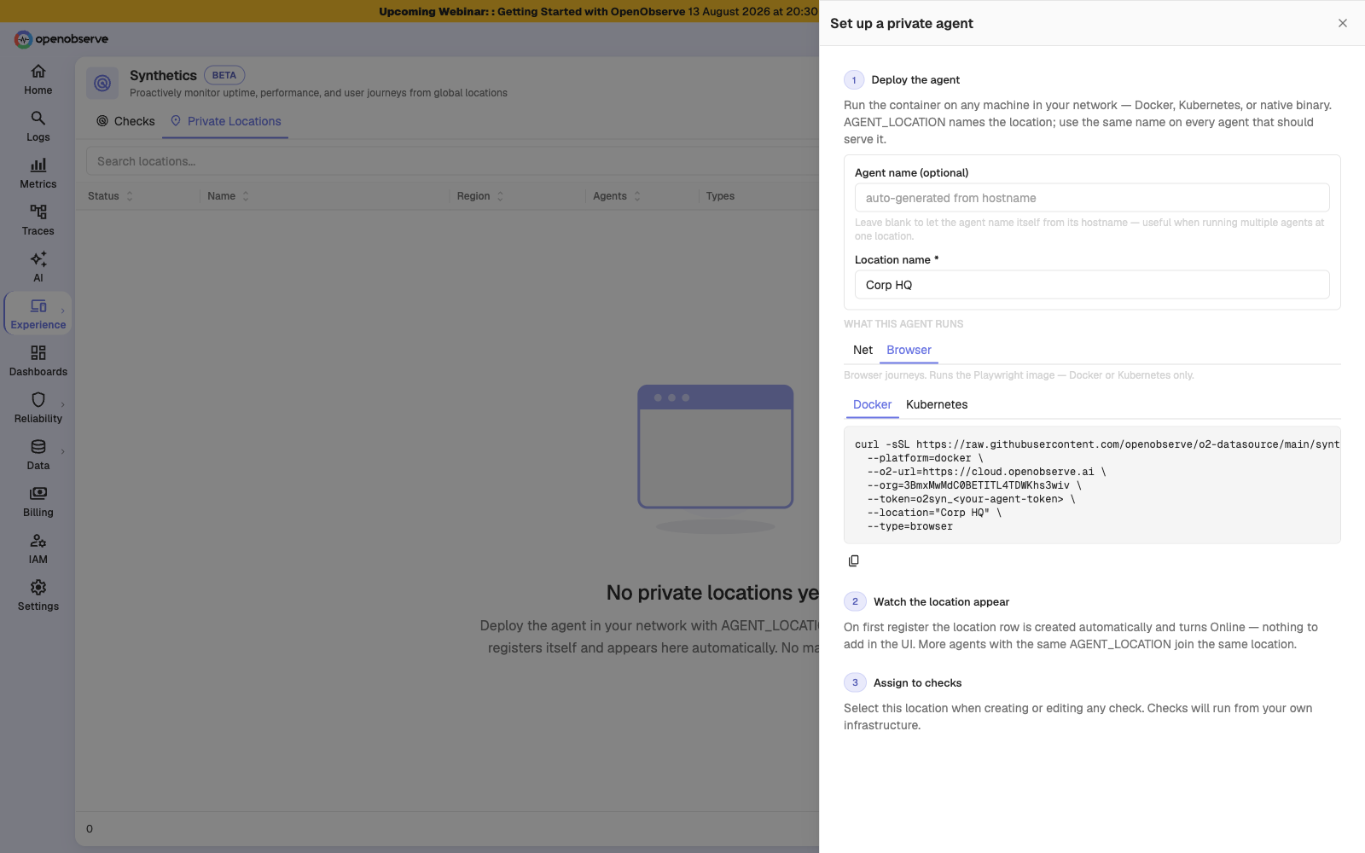Open Traces section
Viewport: 1365px width, 853px height.
point(38,220)
